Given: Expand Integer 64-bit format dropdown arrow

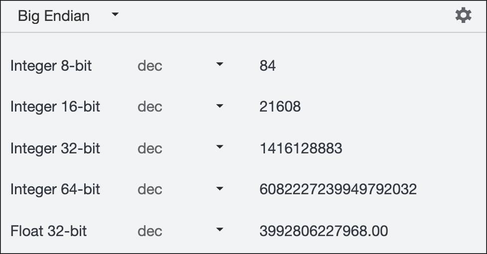Looking at the screenshot, I should 219,189.
